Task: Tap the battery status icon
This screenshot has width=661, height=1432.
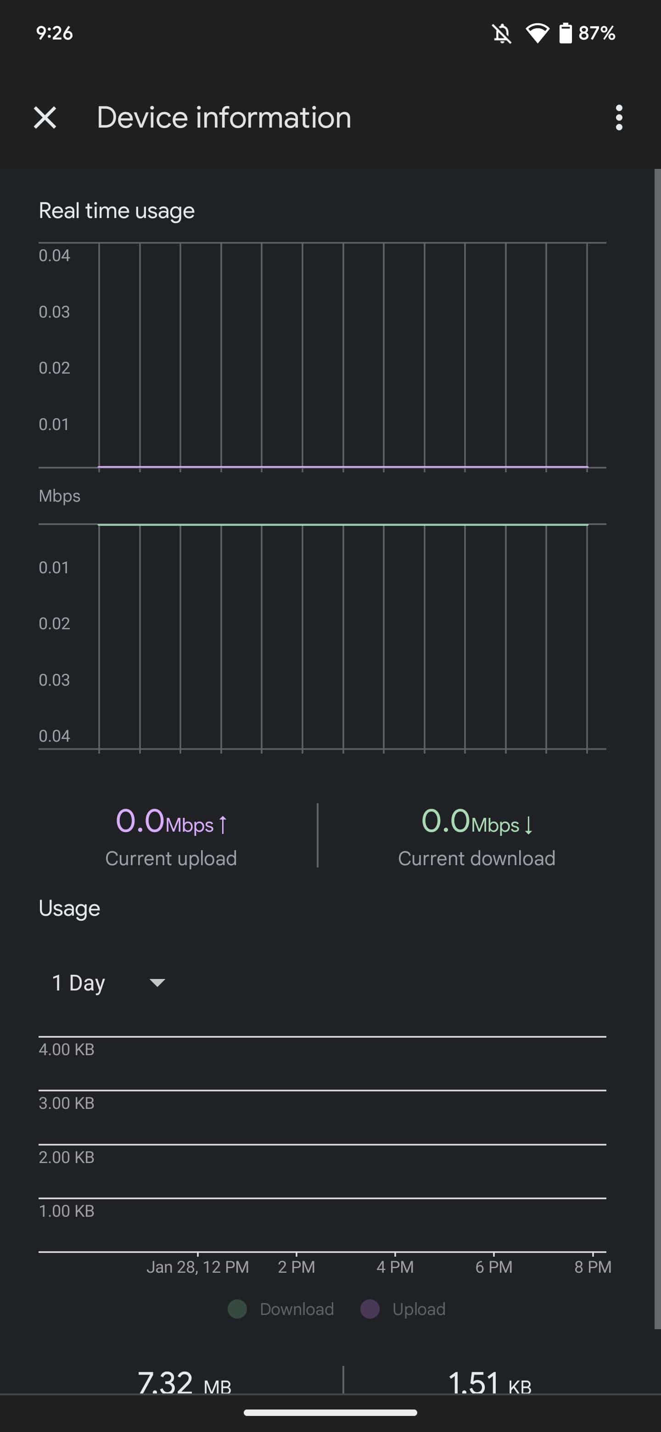Action: [566, 34]
